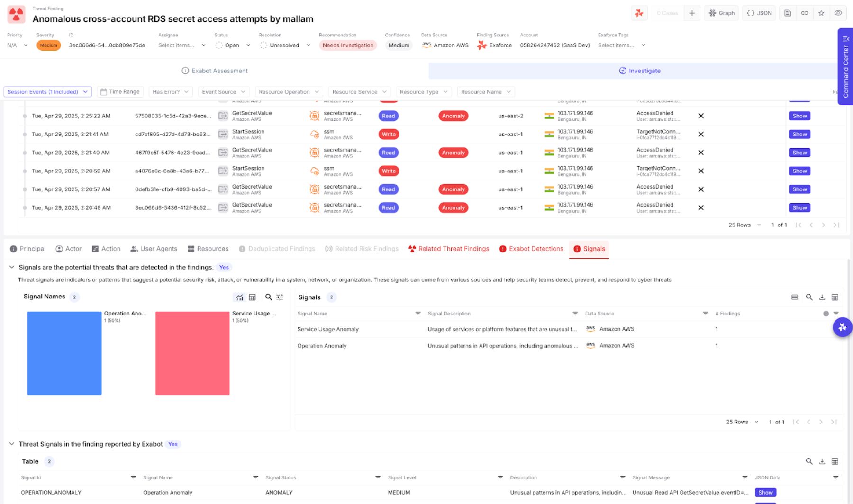Viewport: 853px width, 504px height.
Task: Click the red Service Usage chart block
Action: coord(192,353)
